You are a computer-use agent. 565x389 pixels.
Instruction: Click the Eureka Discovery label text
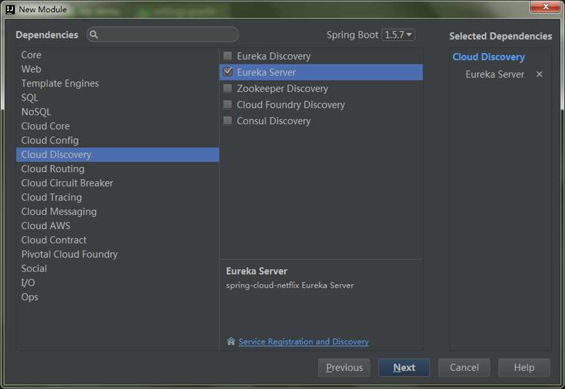point(273,56)
